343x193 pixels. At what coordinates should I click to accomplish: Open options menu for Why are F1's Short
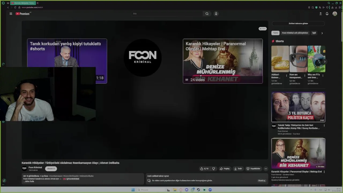point(323,76)
